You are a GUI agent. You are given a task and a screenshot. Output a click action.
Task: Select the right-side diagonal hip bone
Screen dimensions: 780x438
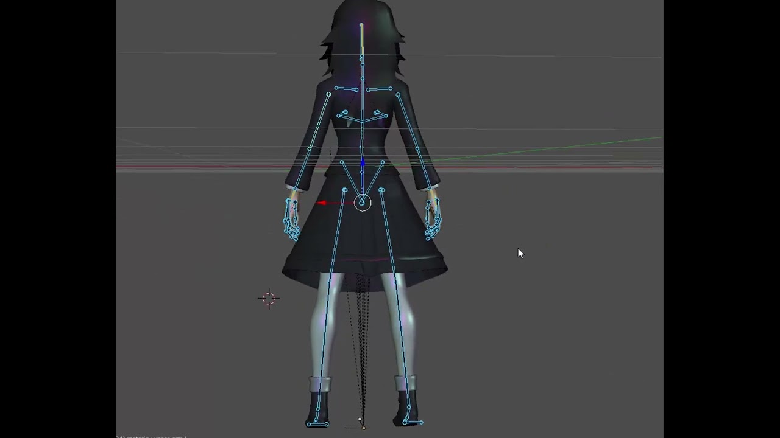click(373, 181)
